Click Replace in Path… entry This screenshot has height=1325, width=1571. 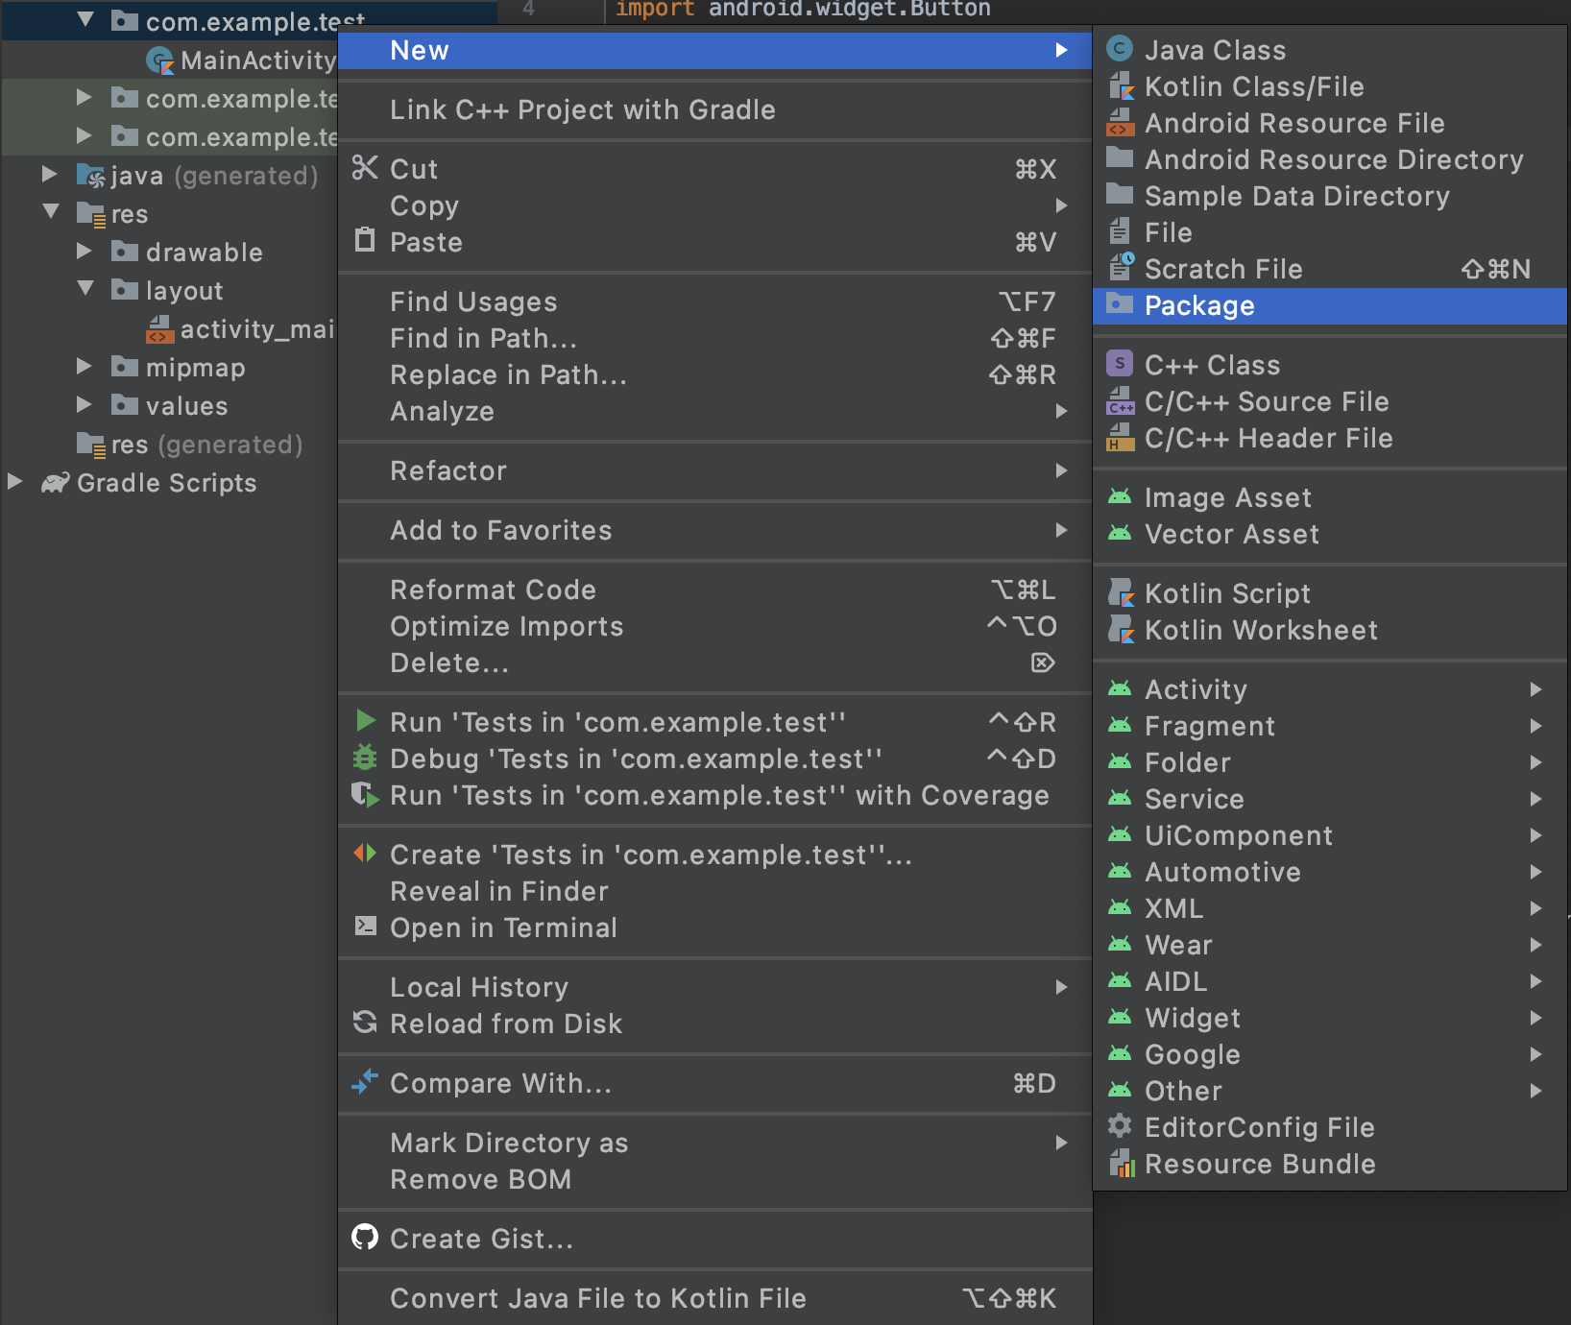[714, 374]
